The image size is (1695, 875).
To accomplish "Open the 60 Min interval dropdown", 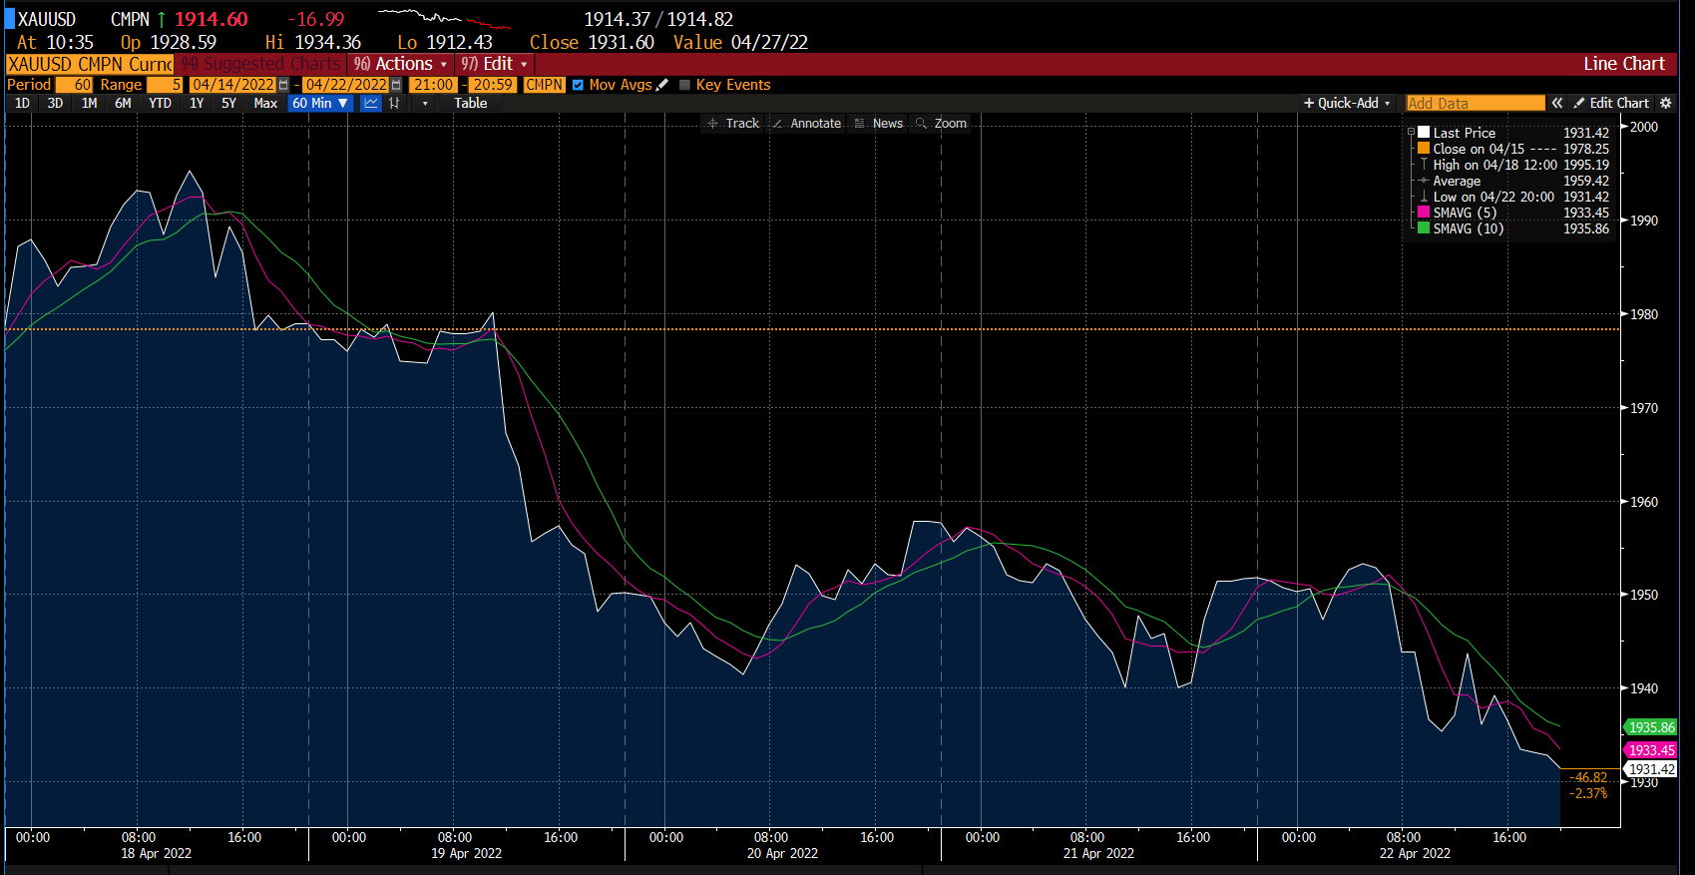I will click(319, 103).
